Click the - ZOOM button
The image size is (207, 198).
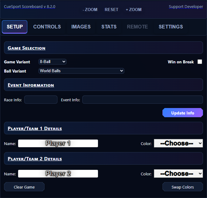pyautogui.click(x=90, y=9)
